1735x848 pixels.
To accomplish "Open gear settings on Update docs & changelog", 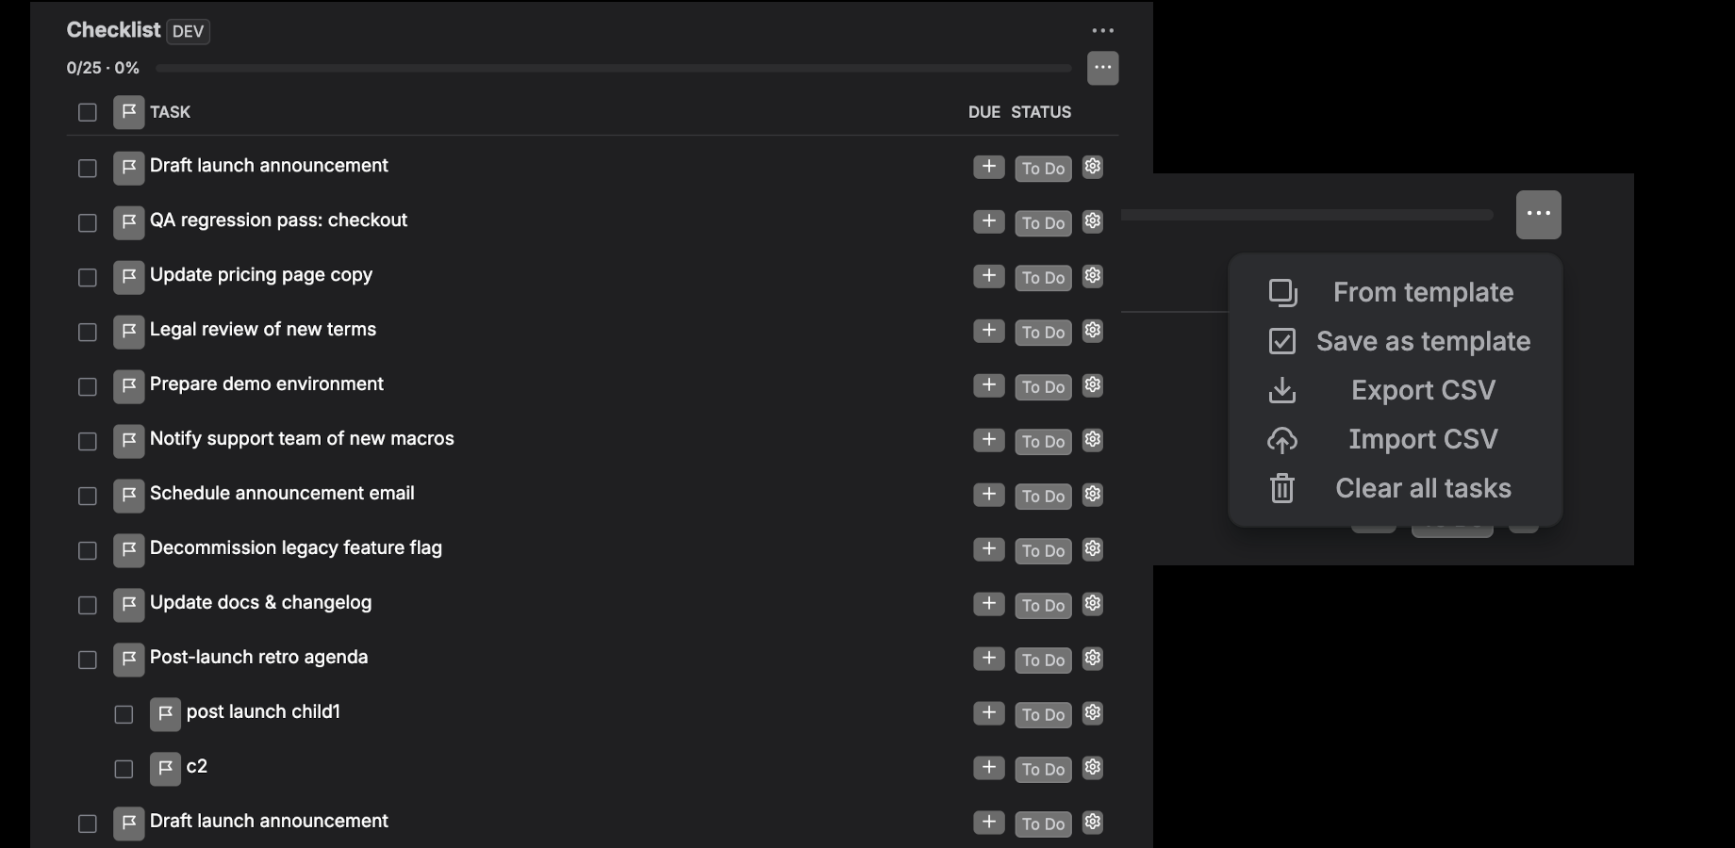I will (1092, 604).
